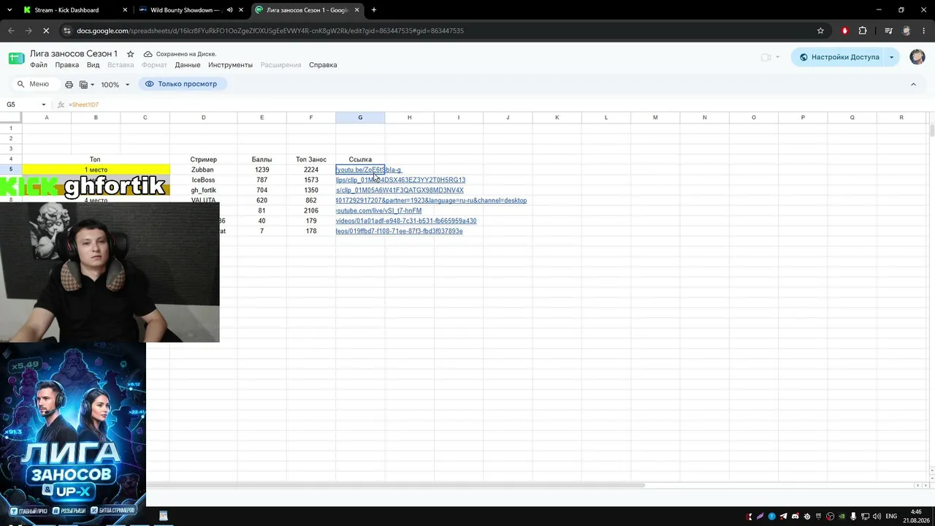Open the Chrome menu three dots

click(924, 31)
